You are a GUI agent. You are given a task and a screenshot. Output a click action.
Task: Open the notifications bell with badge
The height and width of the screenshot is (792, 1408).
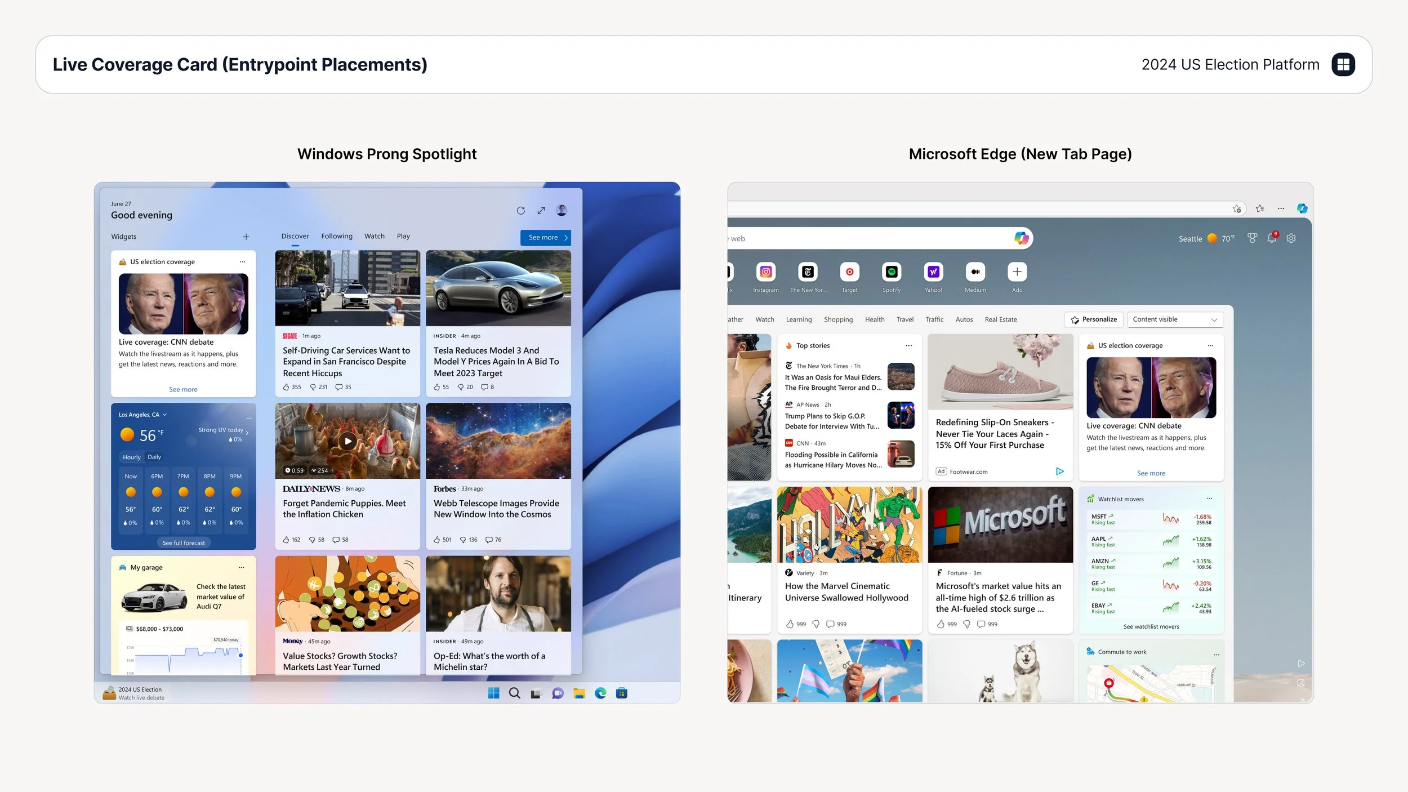(x=1271, y=238)
